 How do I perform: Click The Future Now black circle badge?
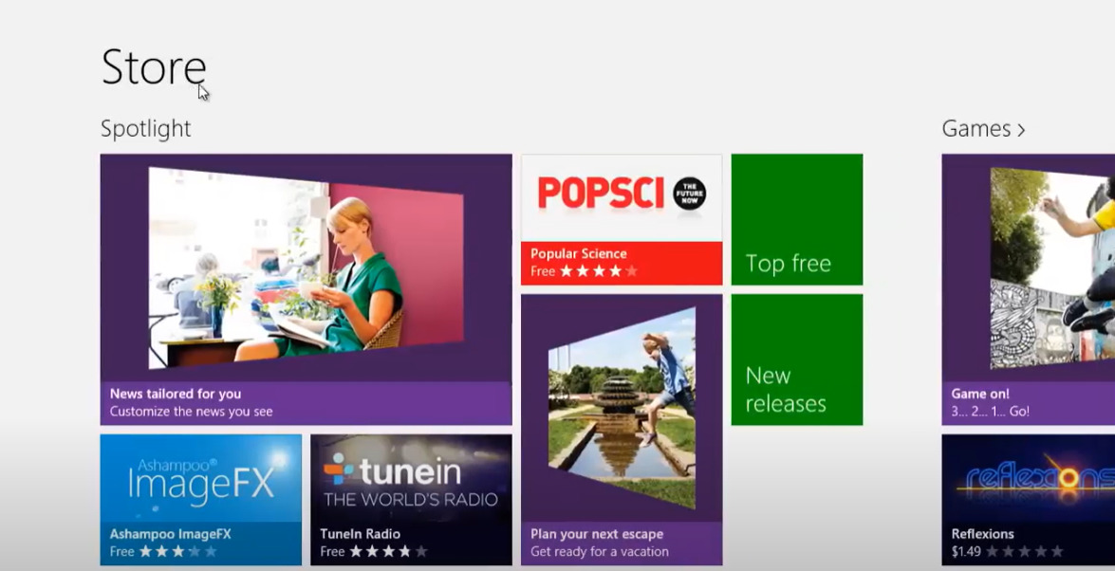[x=690, y=193]
